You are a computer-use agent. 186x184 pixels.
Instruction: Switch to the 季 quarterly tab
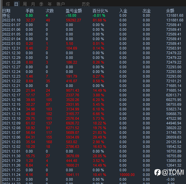click(41, 4)
